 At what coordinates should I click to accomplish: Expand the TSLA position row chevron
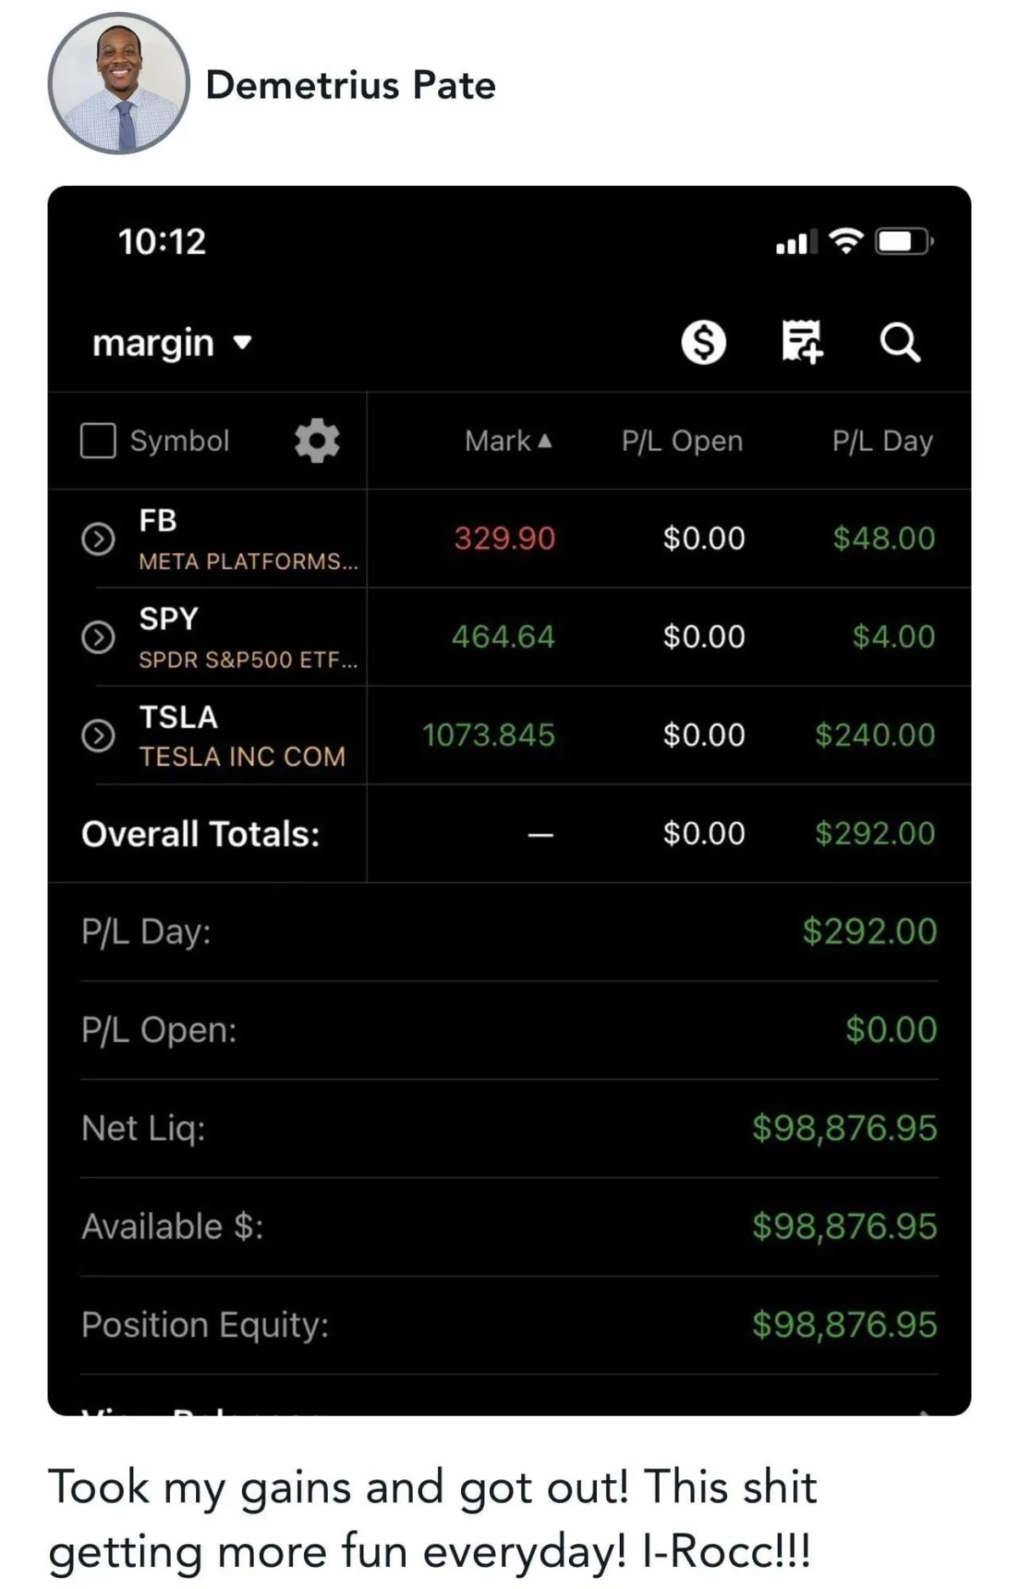pyautogui.click(x=98, y=735)
